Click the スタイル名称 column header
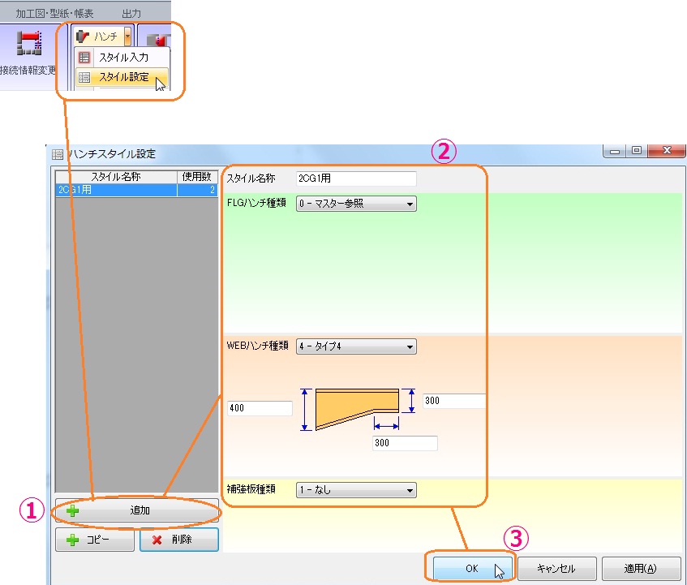Viewport: 687px width, 585px height. [x=116, y=177]
